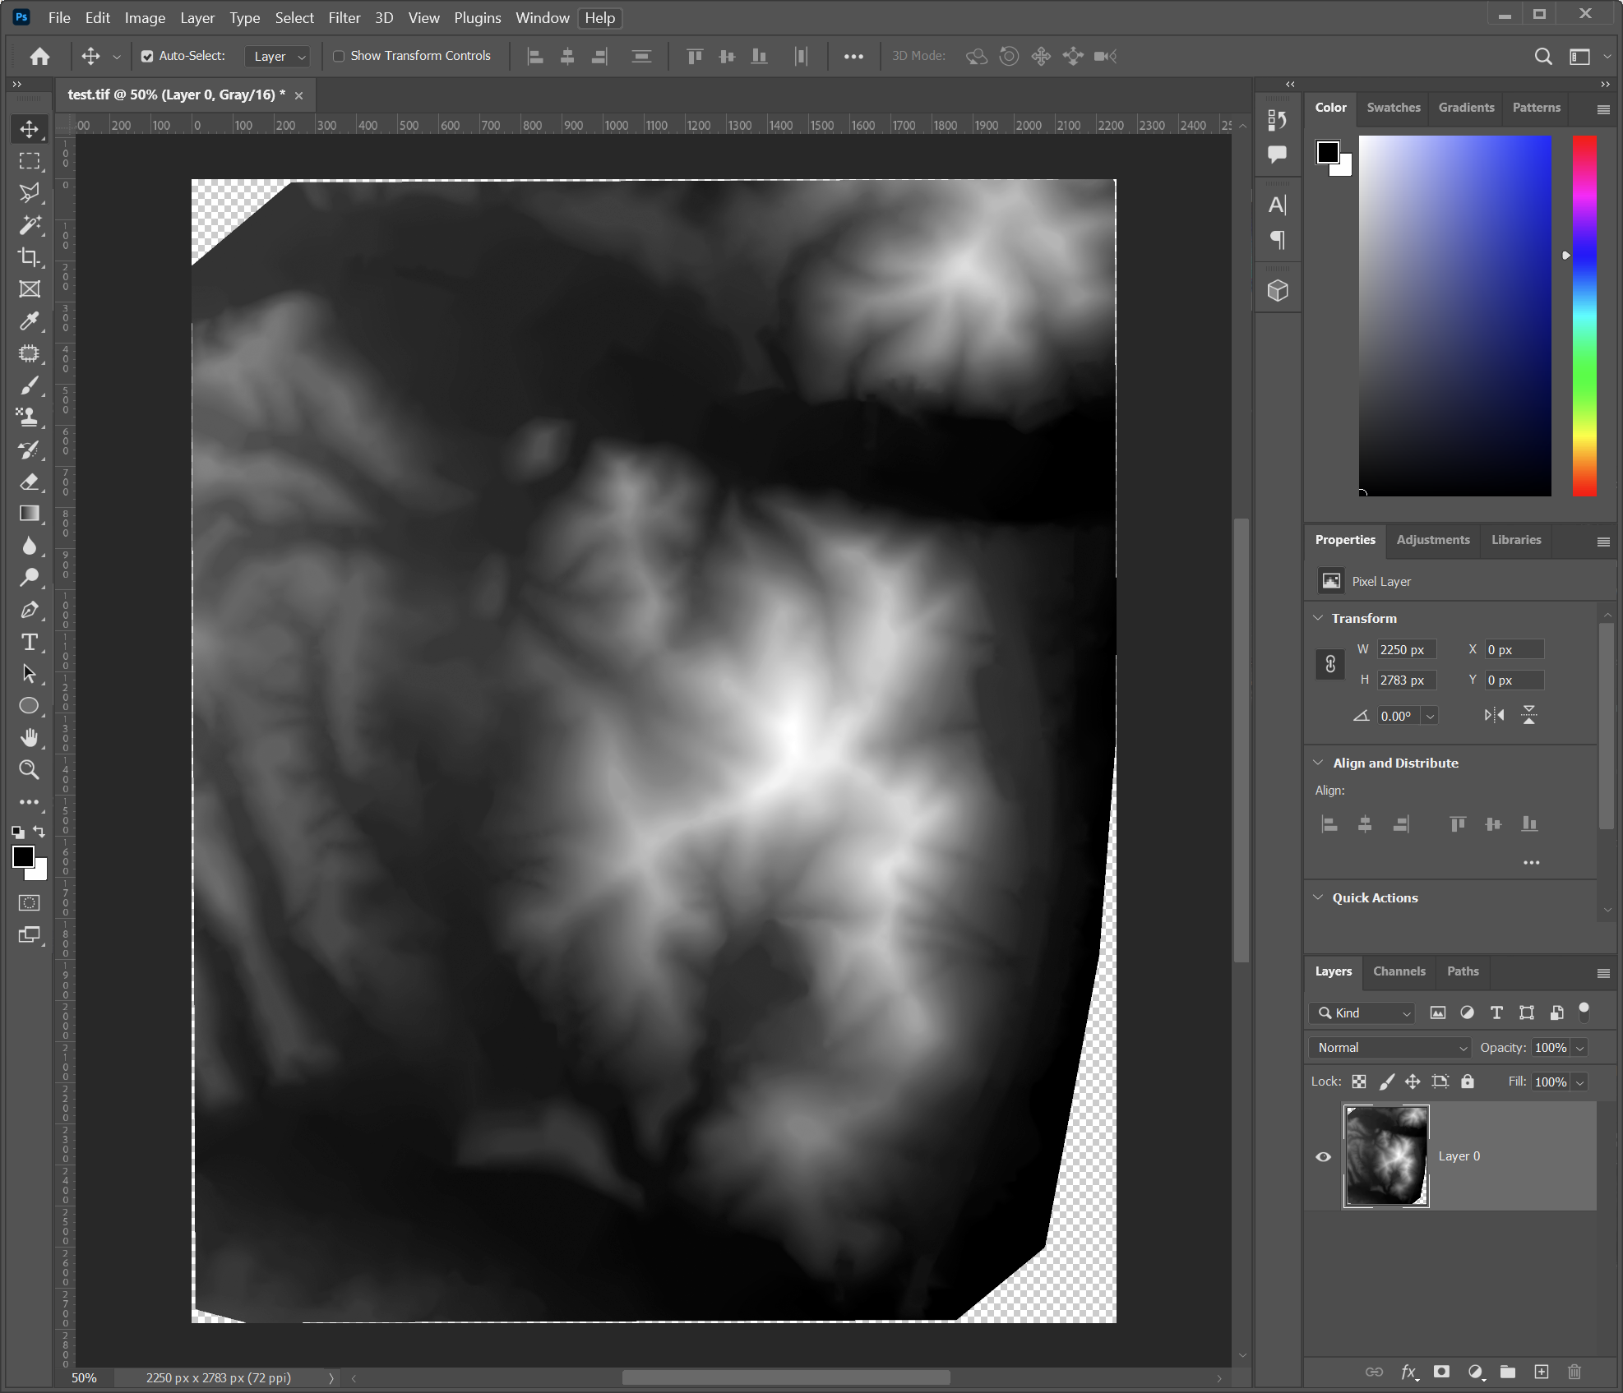Open the Normal blend mode dropdown

[1389, 1047]
